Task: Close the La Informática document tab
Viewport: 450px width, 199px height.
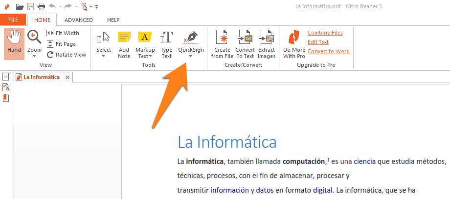Action: pos(67,77)
